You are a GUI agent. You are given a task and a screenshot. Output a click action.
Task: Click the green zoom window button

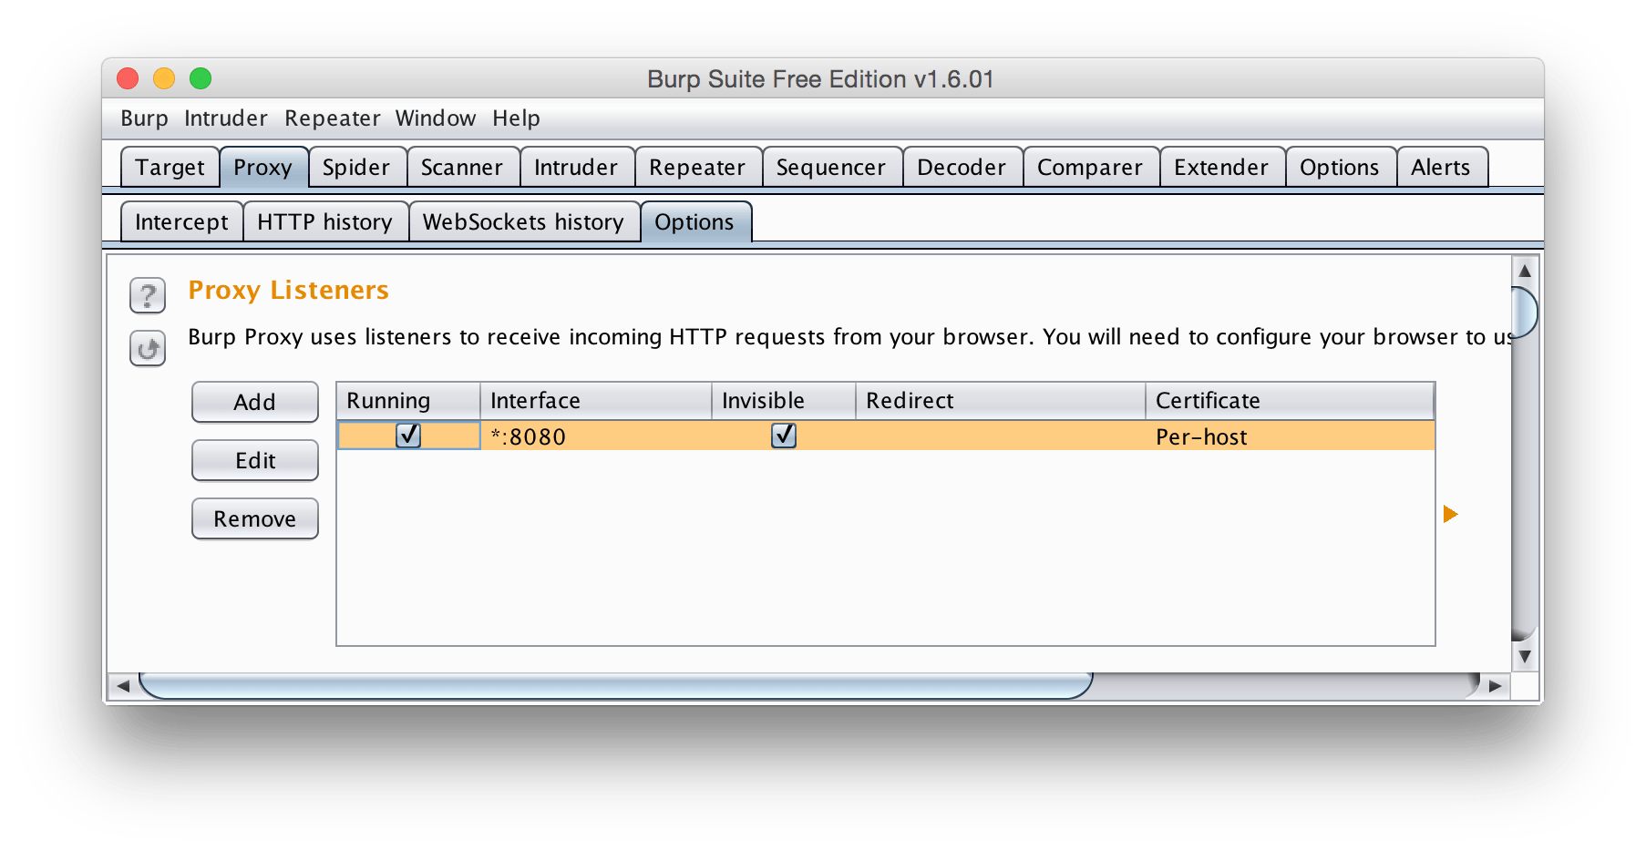201,79
